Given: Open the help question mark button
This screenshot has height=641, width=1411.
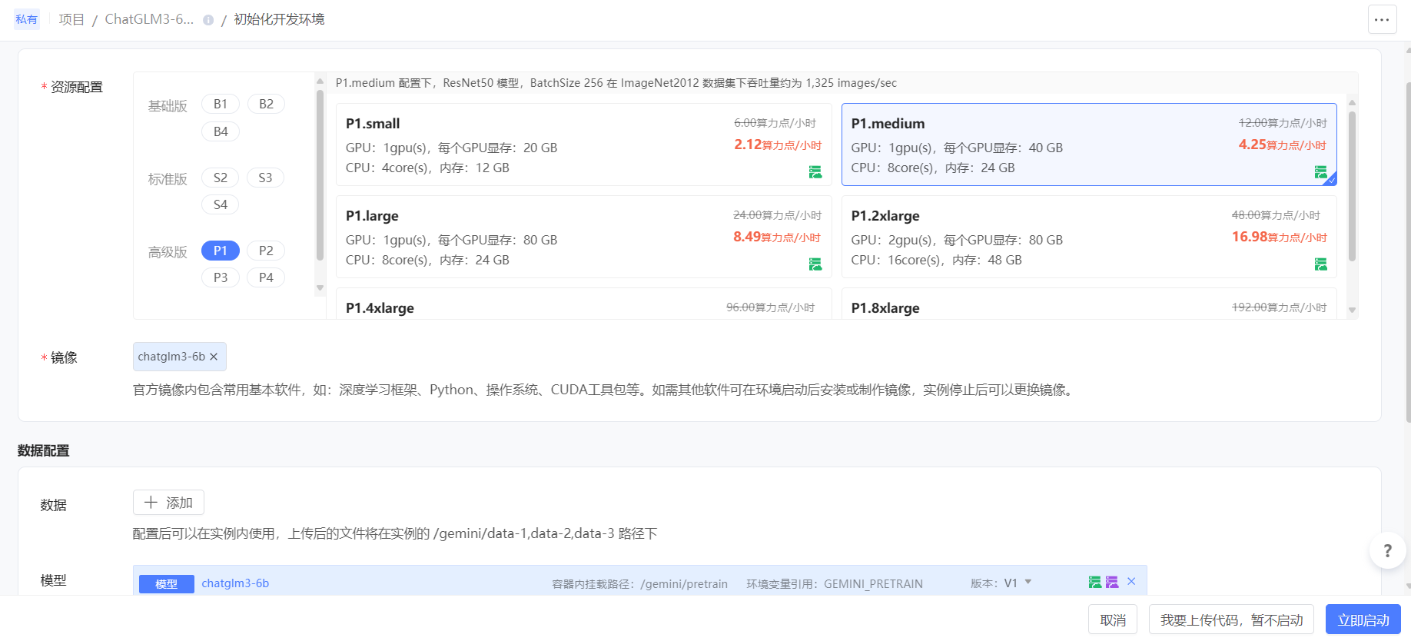Looking at the screenshot, I should point(1387,550).
